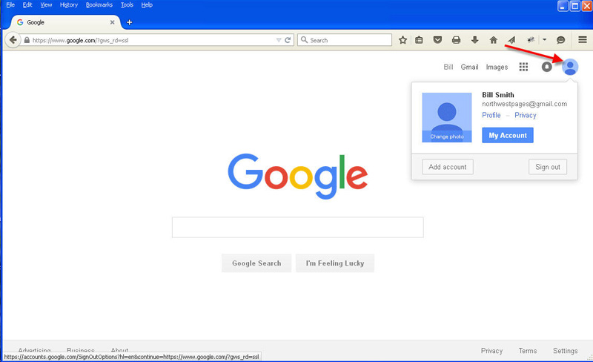Viewport: 593px width, 362px height.
Task: Open the Edit menu
Action: point(27,5)
